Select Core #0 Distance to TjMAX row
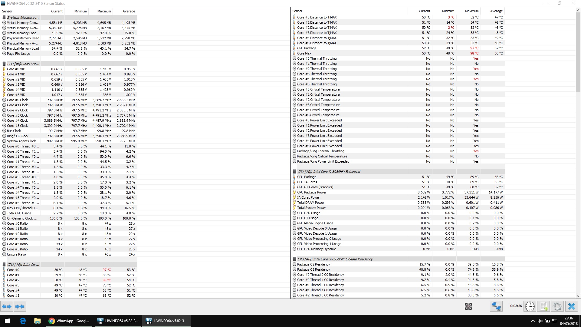The width and height of the screenshot is (581, 327). pyautogui.click(x=398, y=17)
